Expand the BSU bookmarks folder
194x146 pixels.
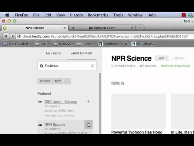coord(42,44)
